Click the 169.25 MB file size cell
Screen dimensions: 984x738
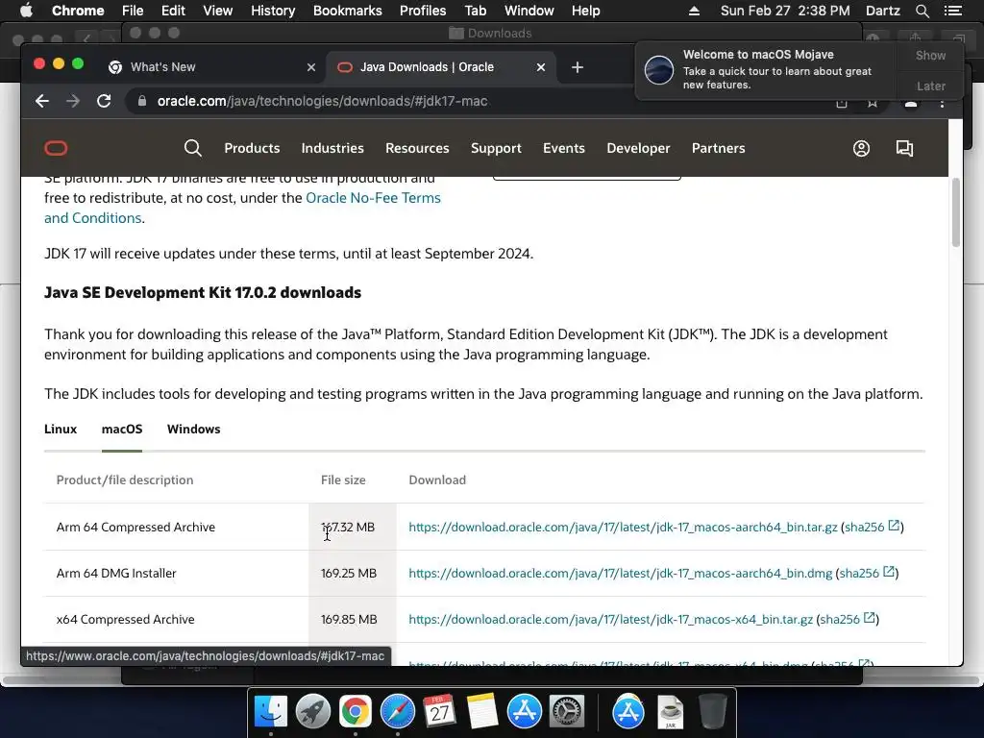point(348,573)
